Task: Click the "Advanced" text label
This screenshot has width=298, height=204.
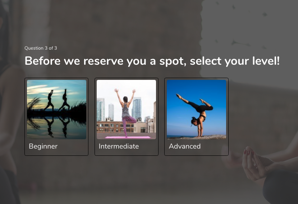Action: tap(185, 146)
